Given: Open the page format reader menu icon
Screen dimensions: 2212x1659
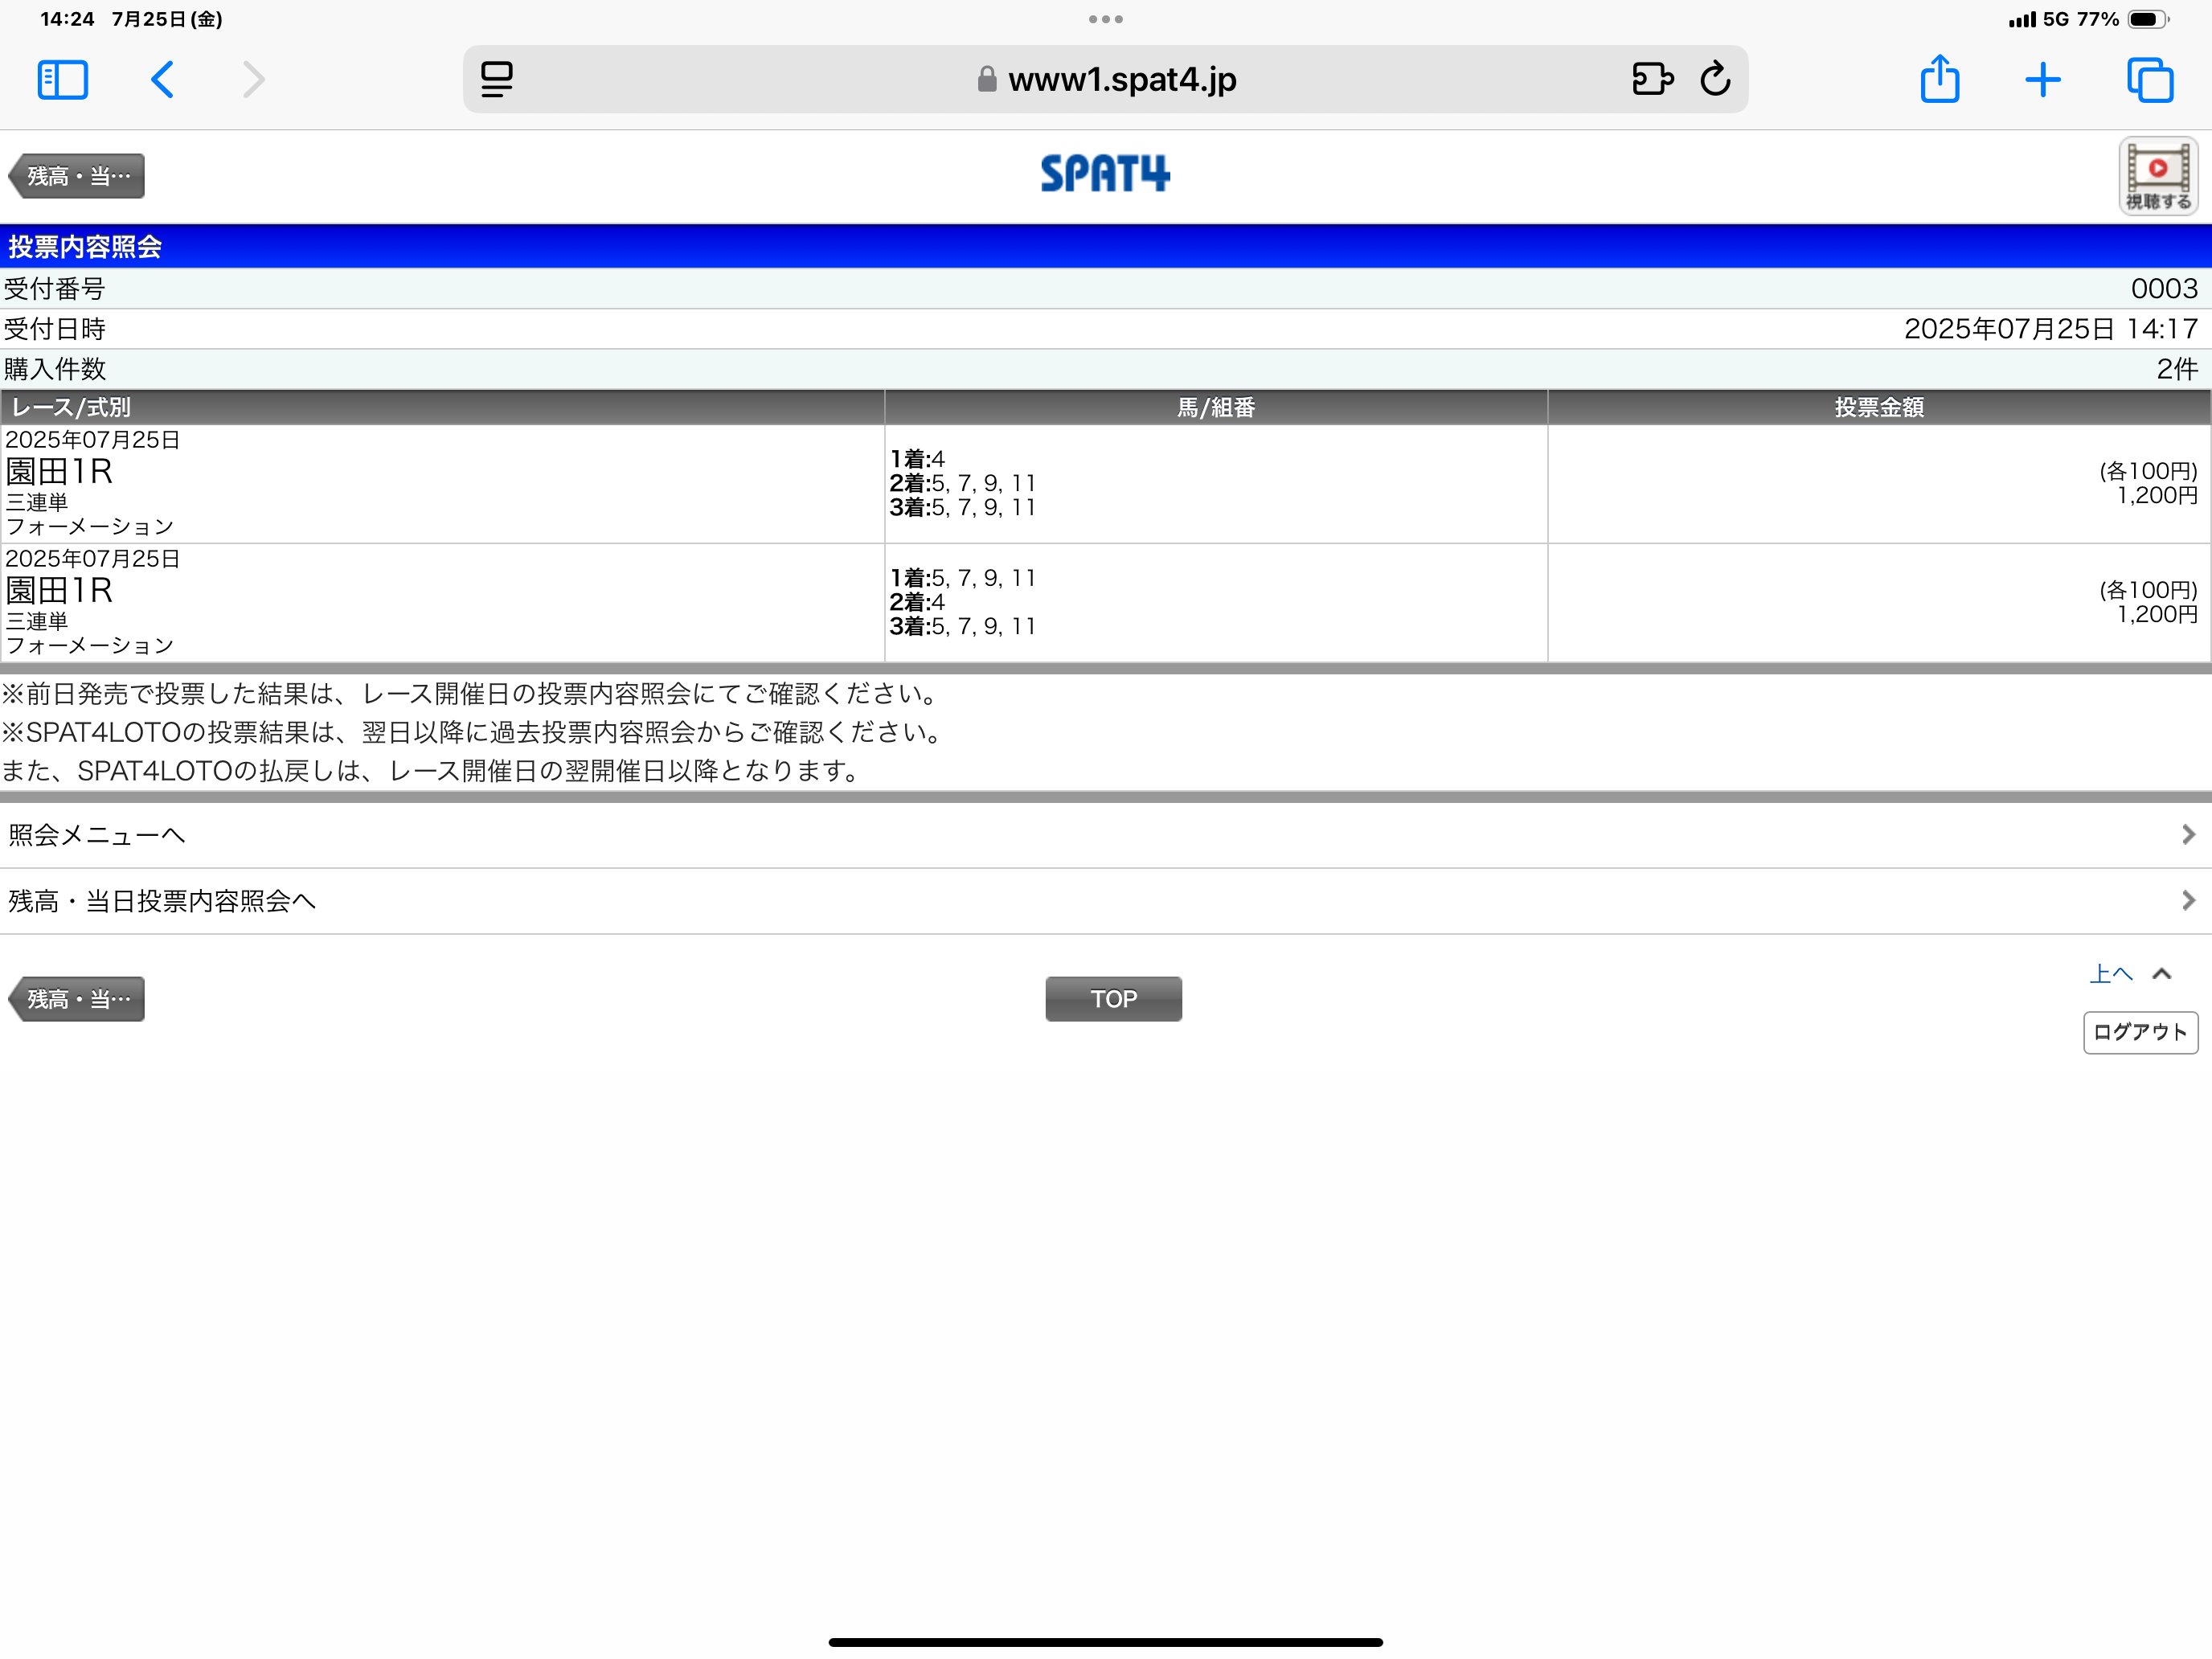Looking at the screenshot, I should point(497,80).
